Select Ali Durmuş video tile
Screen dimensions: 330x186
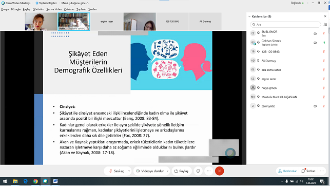[205, 22]
